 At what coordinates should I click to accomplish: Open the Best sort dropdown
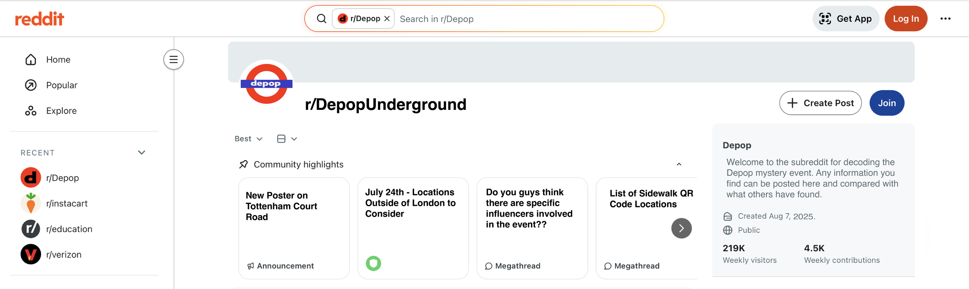click(248, 139)
